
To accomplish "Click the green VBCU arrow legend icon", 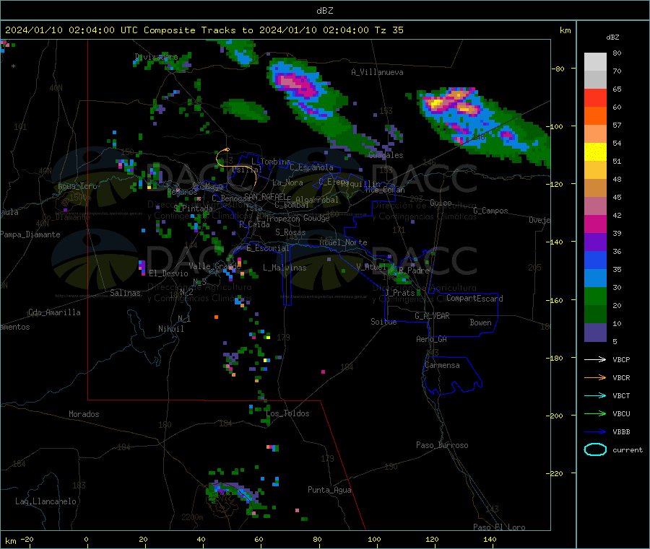I will click(x=595, y=413).
